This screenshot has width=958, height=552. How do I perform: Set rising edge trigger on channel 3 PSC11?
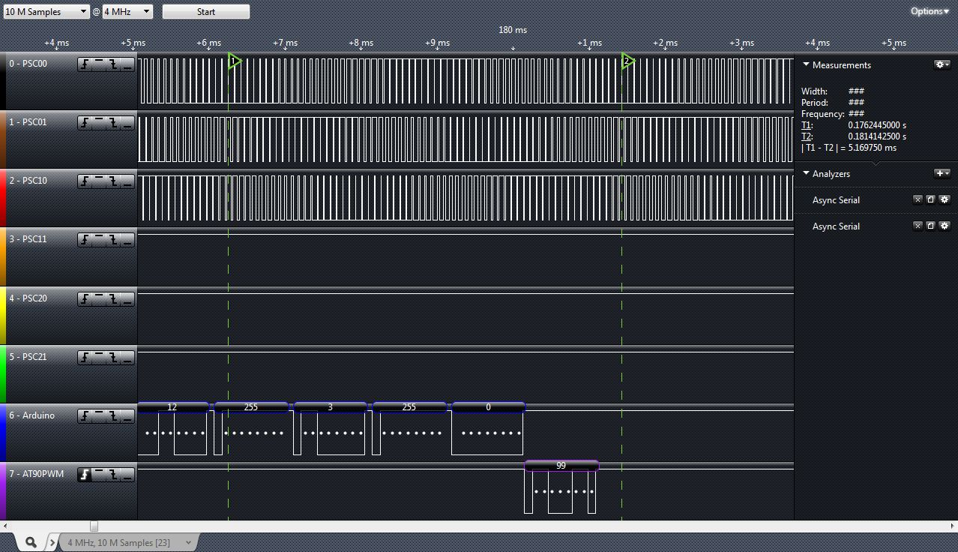point(85,240)
